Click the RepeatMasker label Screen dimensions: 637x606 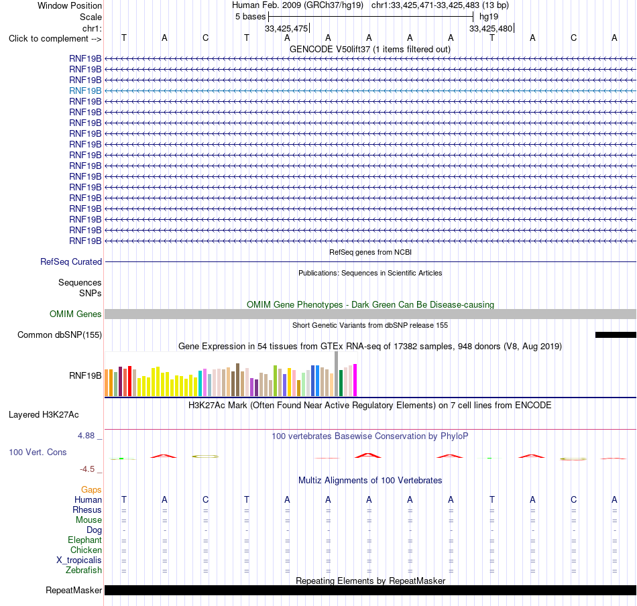[x=74, y=590]
